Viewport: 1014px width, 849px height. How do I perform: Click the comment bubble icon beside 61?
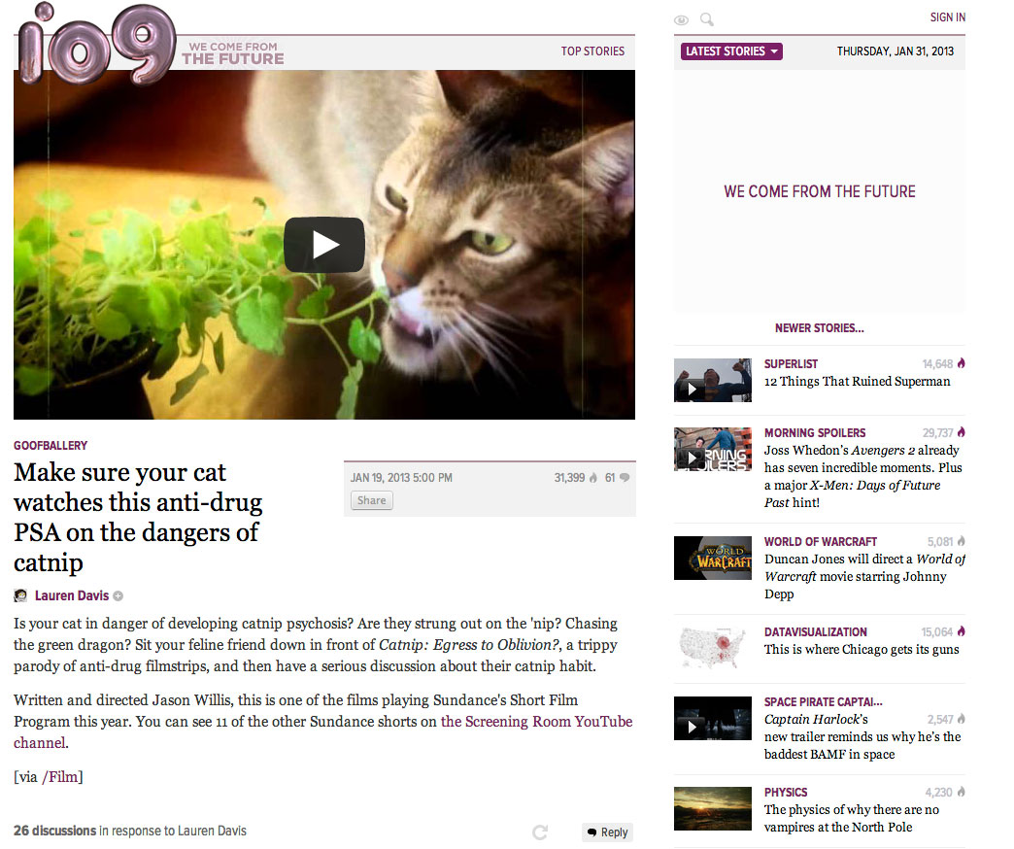click(x=625, y=478)
